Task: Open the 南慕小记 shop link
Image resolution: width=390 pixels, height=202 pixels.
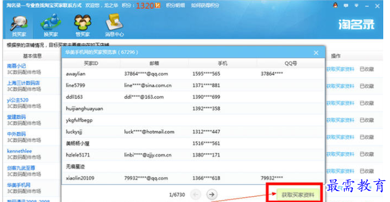Action: (17, 66)
